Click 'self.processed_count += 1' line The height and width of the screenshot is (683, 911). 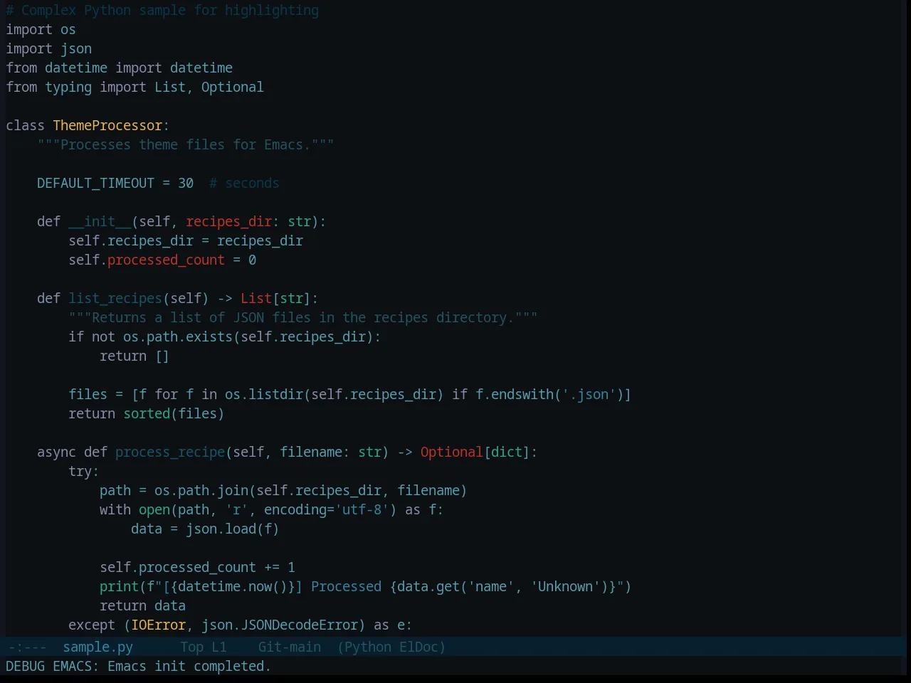197,567
